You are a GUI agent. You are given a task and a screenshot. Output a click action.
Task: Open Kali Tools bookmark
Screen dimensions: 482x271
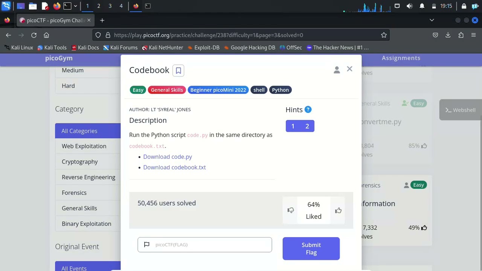pos(52,47)
